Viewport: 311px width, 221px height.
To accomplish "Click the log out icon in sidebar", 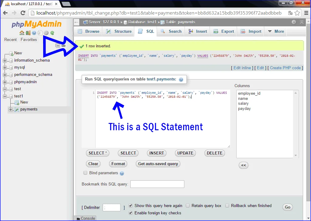I will [x=28, y=33].
